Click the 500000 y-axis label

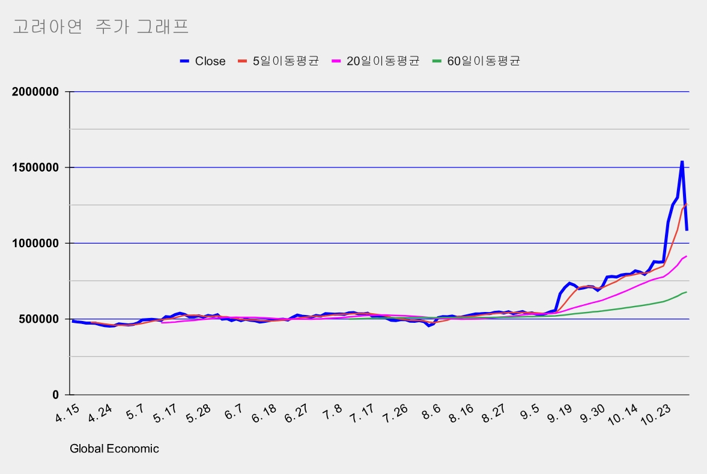(x=39, y=319)
